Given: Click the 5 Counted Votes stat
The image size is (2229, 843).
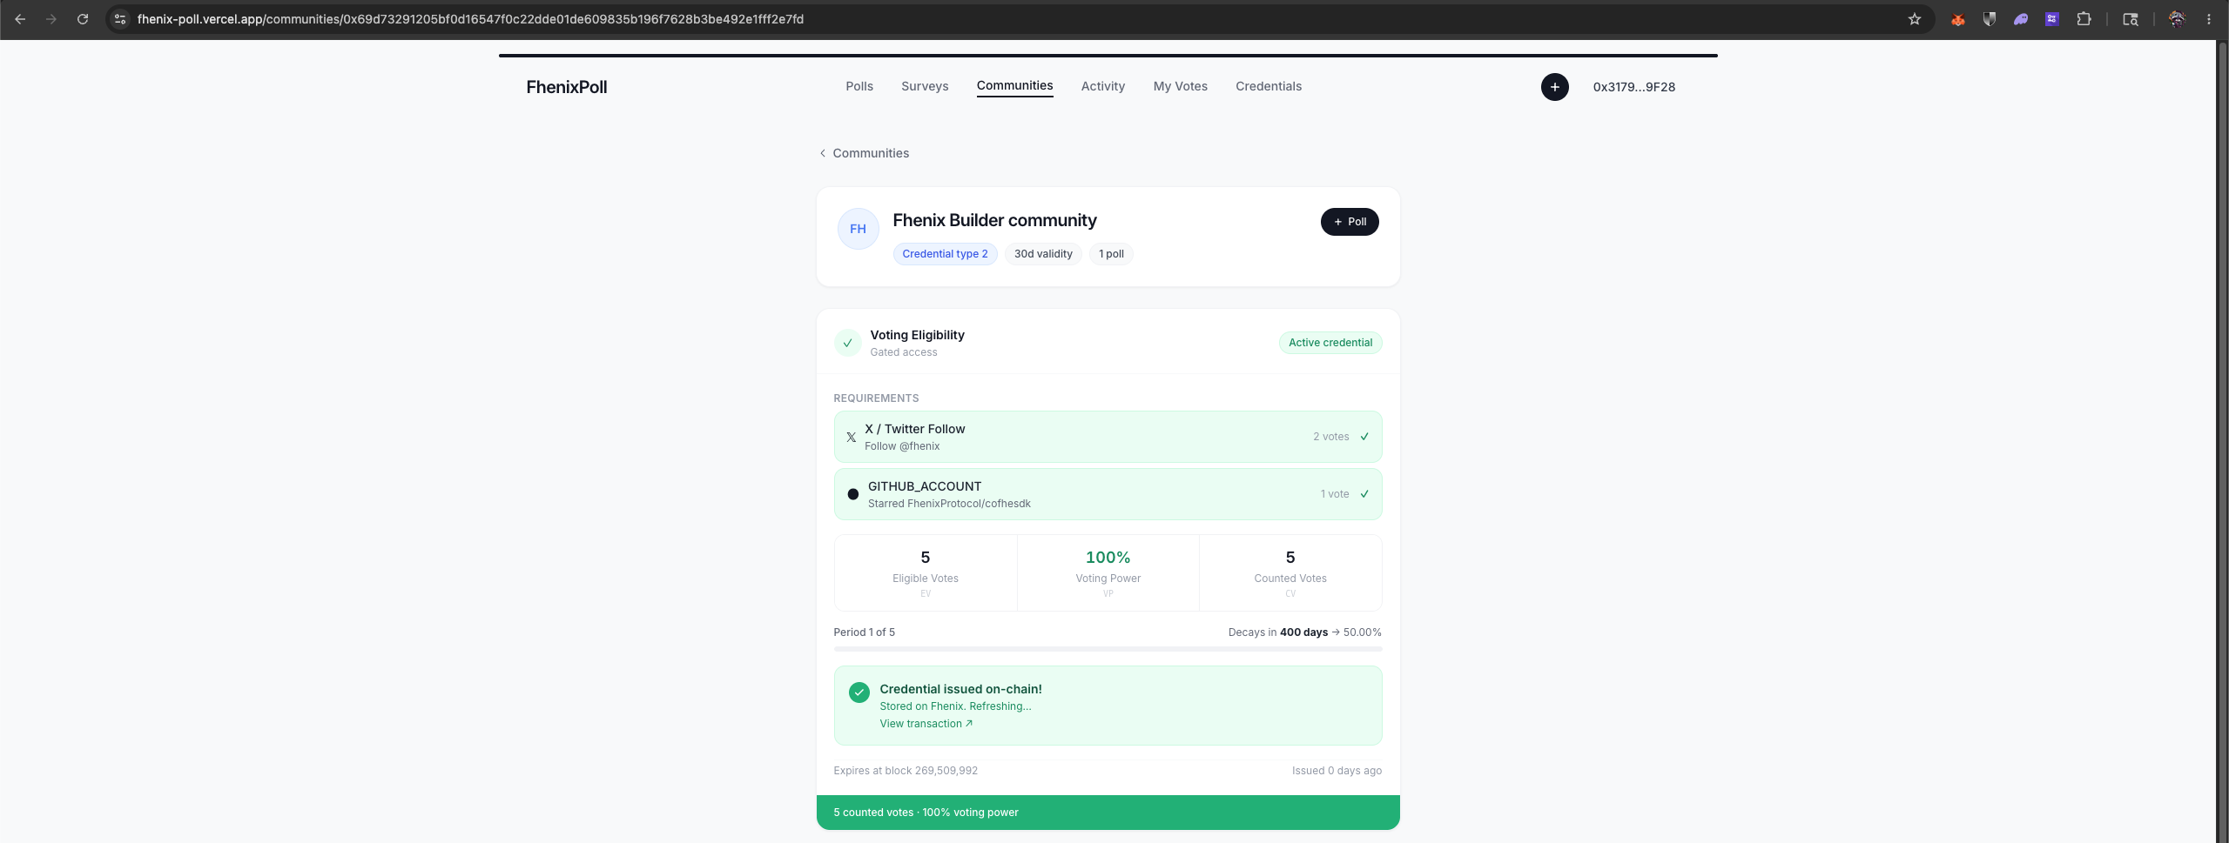Looking at the screenshot, I should [x=1290, y=573].
